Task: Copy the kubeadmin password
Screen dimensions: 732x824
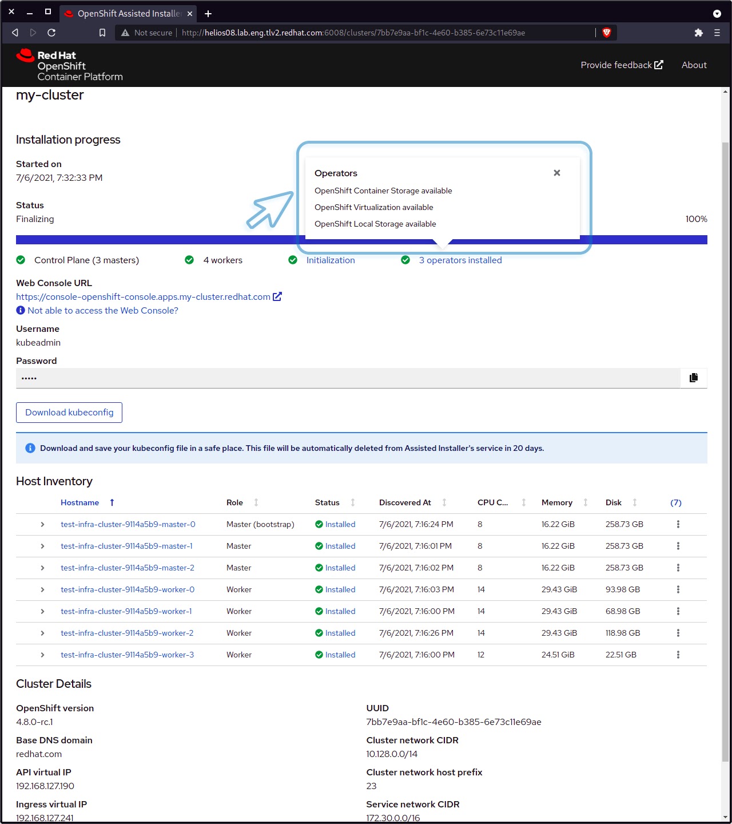Action: [693, 378]
